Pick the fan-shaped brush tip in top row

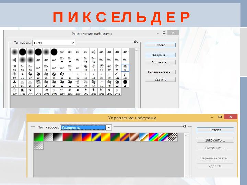click(94, 52)
